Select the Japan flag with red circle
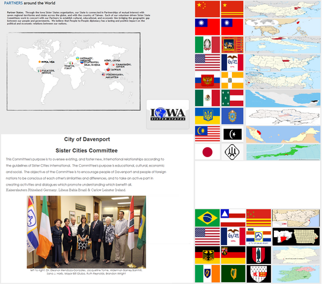 point(208,152)
